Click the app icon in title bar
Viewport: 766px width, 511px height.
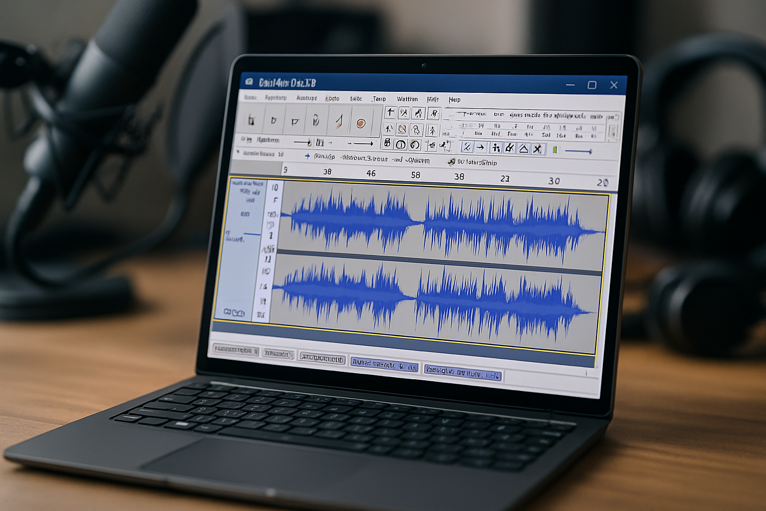click(249, 82)
